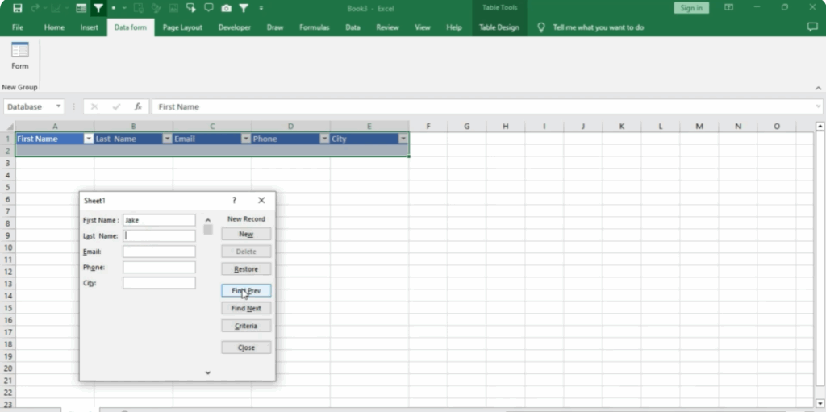This screenshot has height=412, width=826.
Task: Switch to the Page Layout tab
Action: tap(182, 27)
